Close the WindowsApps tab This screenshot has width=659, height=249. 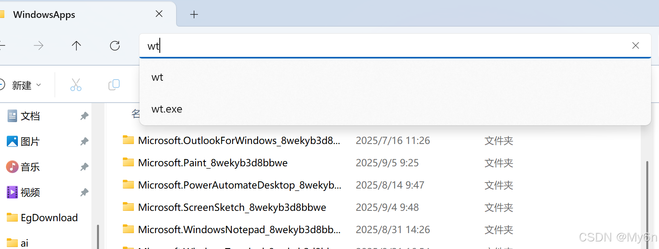159,14
